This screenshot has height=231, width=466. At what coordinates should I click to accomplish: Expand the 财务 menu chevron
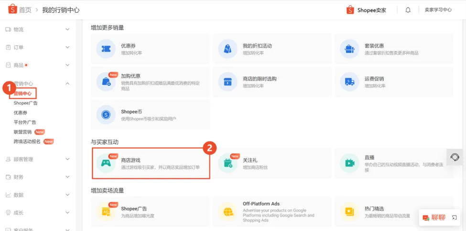pos(67,177)
